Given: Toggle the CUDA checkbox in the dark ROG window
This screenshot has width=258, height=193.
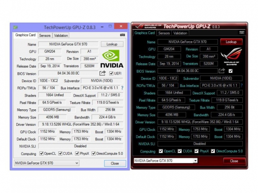Looking at the screenshot, I should 180,151.
